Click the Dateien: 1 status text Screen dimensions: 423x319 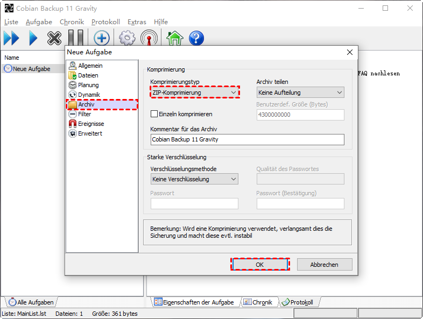(x=69, y=314)
